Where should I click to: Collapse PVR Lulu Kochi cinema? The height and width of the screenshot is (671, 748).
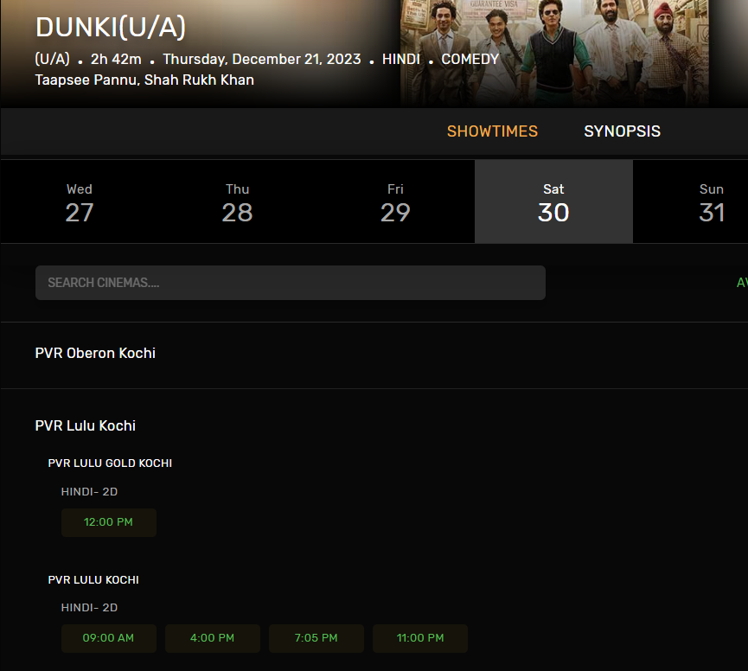pyautogui.click(x=85, y=426)
